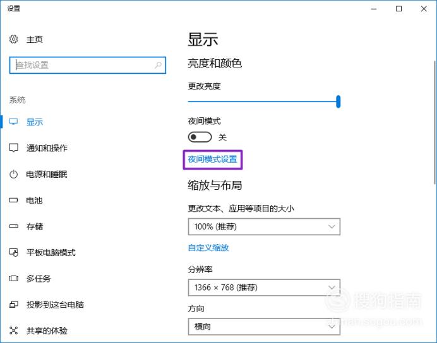Click in the 查找设置 search box
The height and width of the screenshot is (343, 437).
pos(88,65)
